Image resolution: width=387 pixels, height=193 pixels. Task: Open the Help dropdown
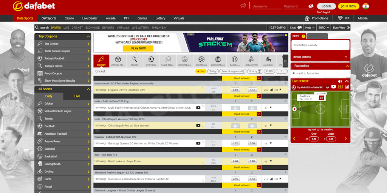(310, 27)
